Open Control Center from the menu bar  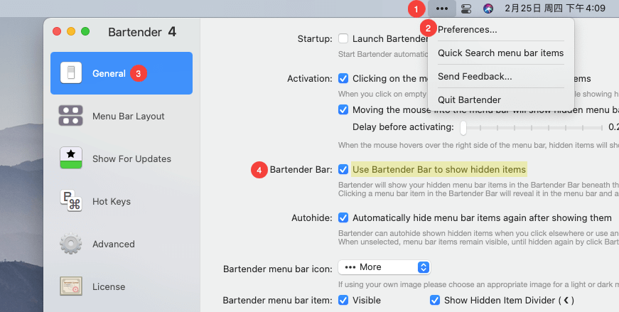click(466, 9)
